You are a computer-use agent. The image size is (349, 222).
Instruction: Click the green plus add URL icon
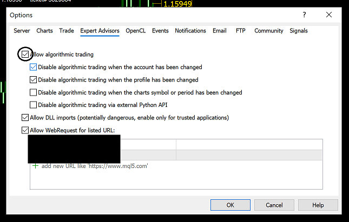tap(35, 166)
